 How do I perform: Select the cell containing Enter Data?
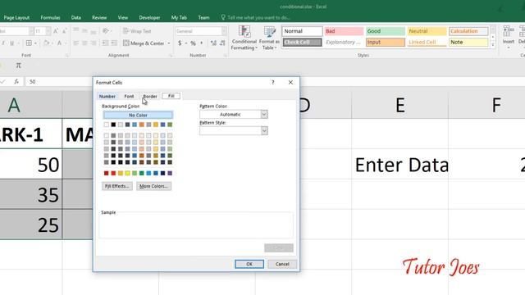pos(399,164)
